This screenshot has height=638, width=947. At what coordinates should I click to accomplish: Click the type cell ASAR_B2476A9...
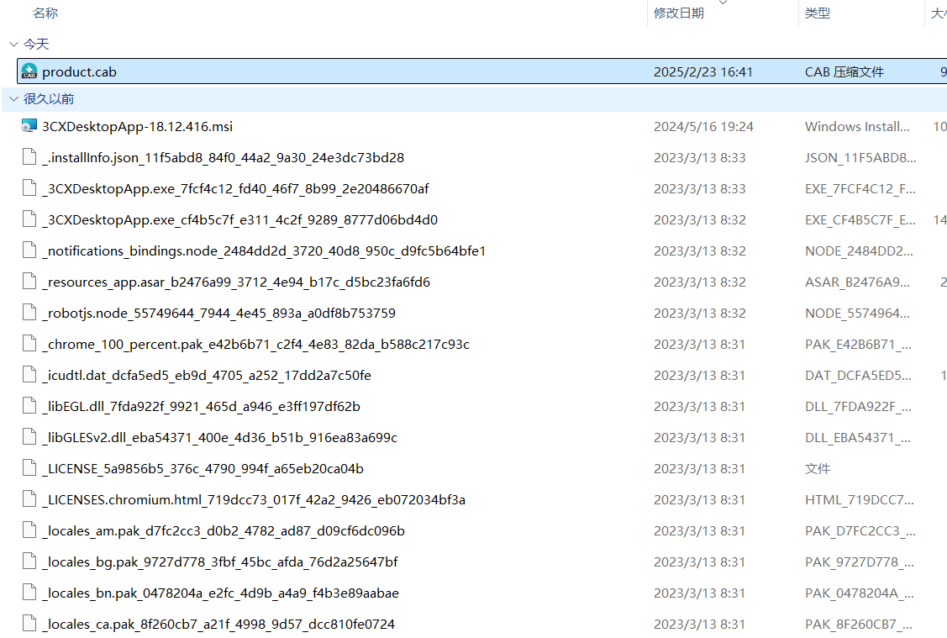tap(857, 282)
